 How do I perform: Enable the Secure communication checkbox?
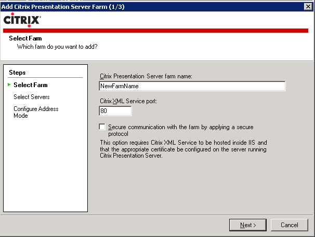click(102, 127)
